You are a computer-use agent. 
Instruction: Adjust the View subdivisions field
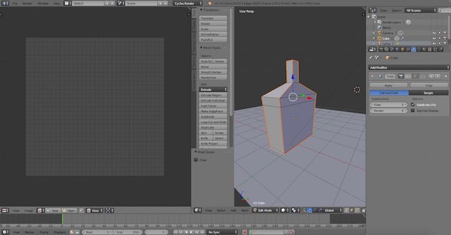[389, 105]
